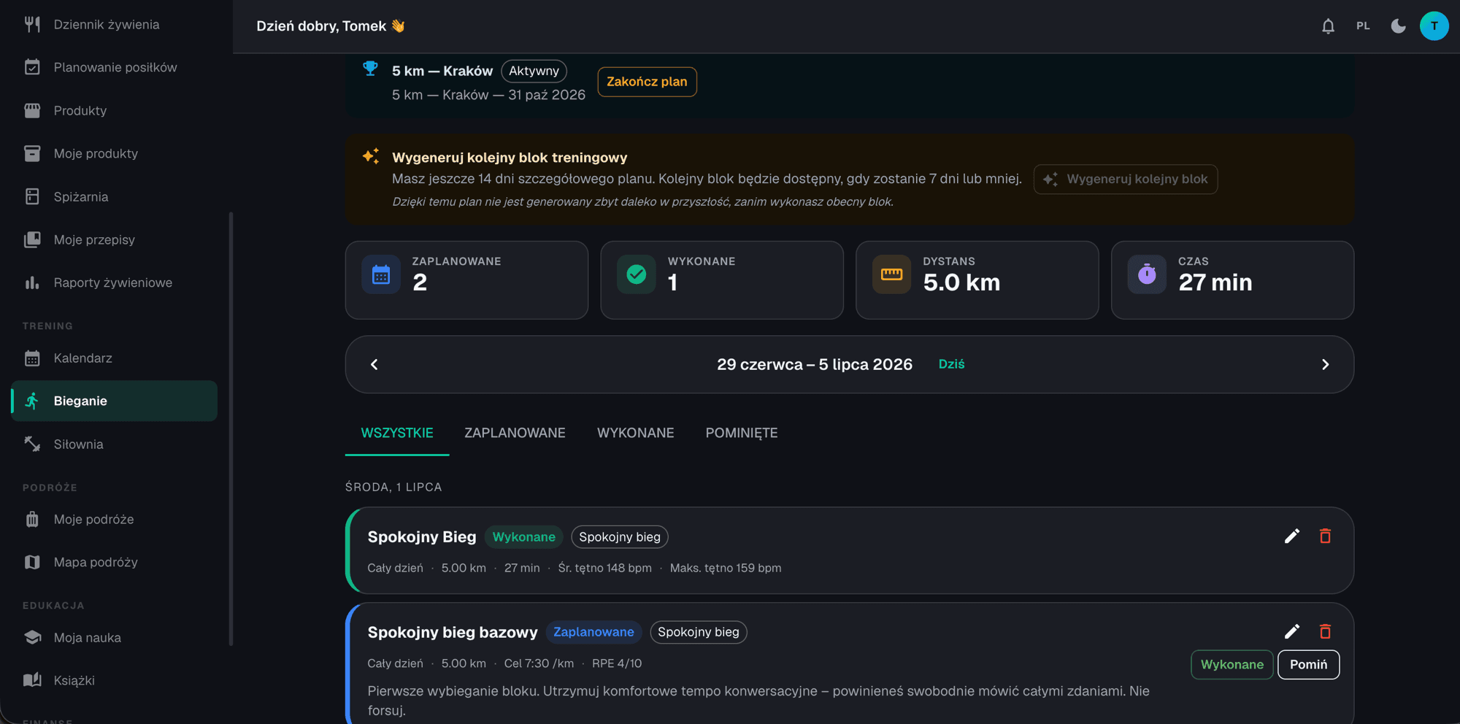Click the Wykonane stat card checkmark icon
This screenshot has width=1460, height=724.
637,274
